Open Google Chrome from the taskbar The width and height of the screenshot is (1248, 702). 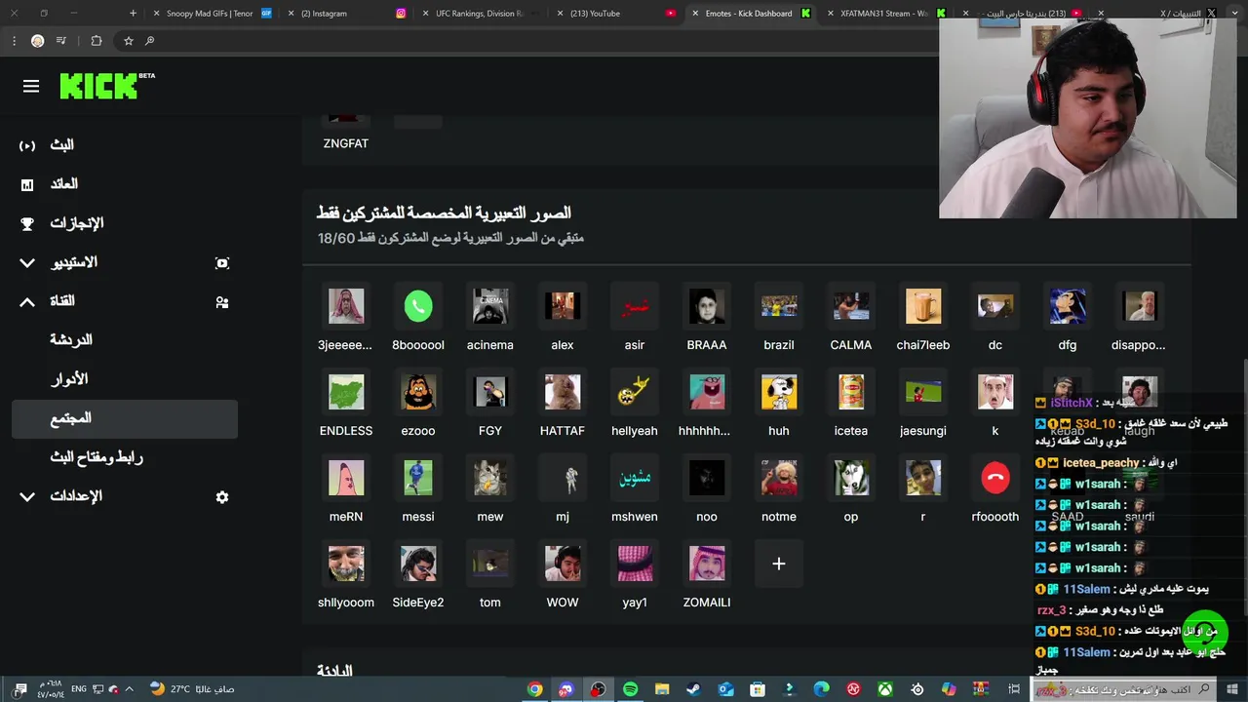coord(534,689)
